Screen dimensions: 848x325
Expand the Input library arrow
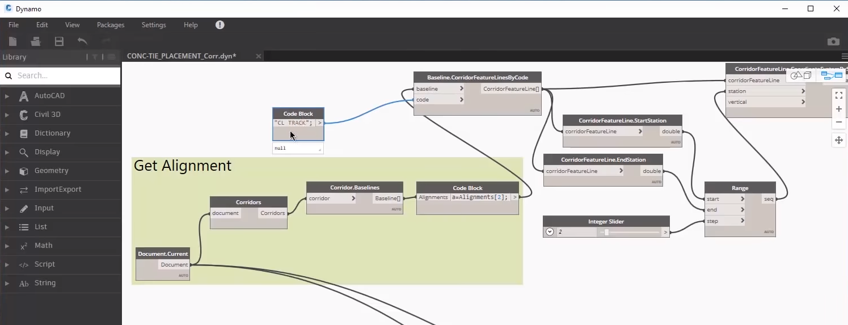pos(7,208)
